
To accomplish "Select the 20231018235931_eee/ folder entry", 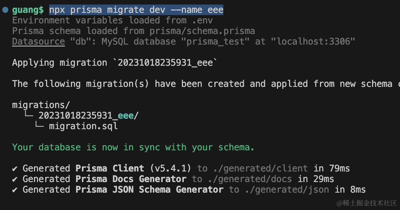I will click(x=89, y=116).
